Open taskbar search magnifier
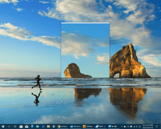Viewport: 161px width, 129px height. pos(9,126)
